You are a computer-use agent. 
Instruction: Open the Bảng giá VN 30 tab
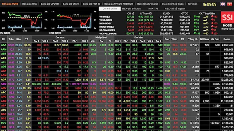coord(70,4)
